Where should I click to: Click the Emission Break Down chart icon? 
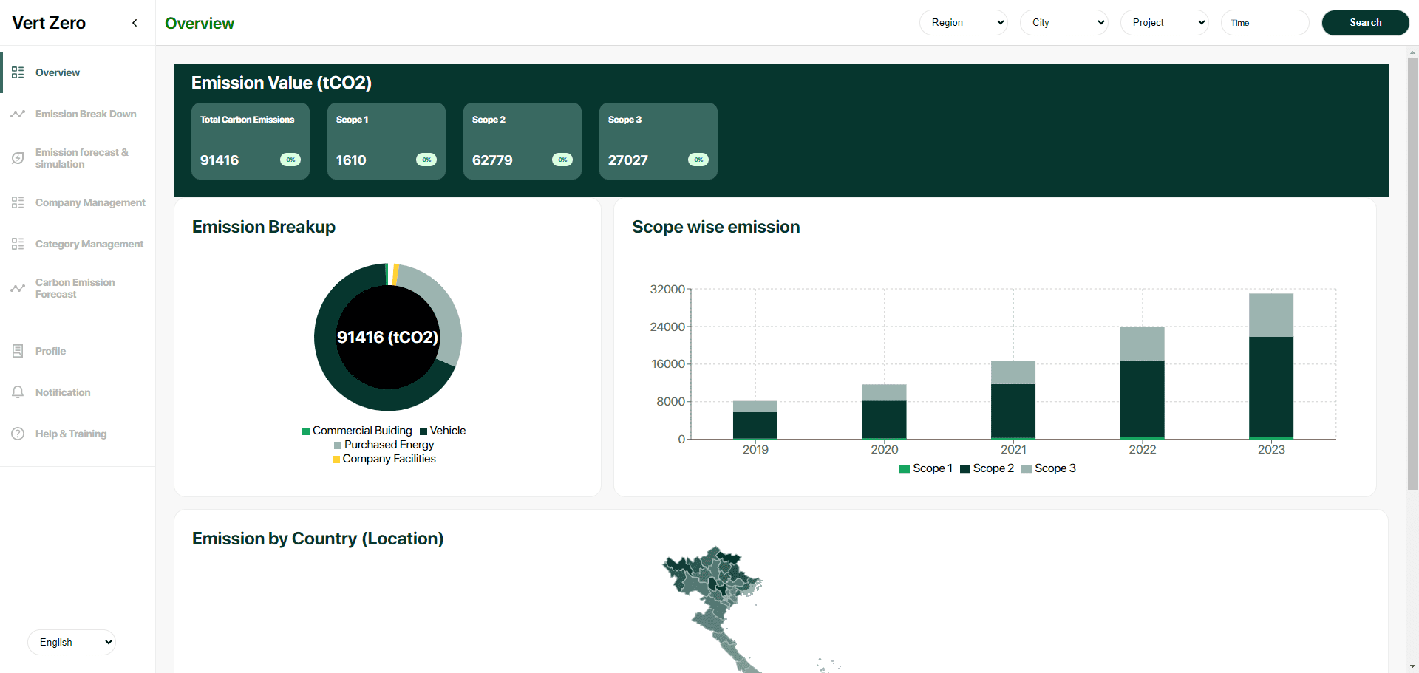(18, 114)
